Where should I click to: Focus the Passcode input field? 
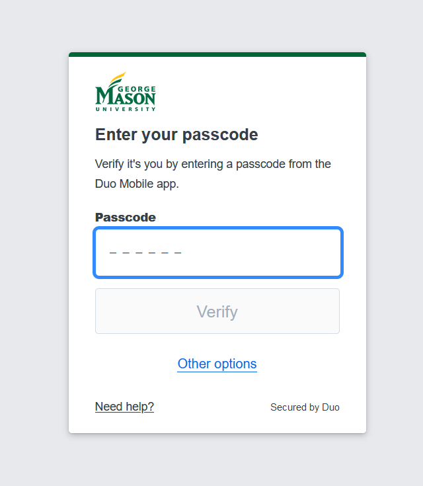tap(217, 253)
